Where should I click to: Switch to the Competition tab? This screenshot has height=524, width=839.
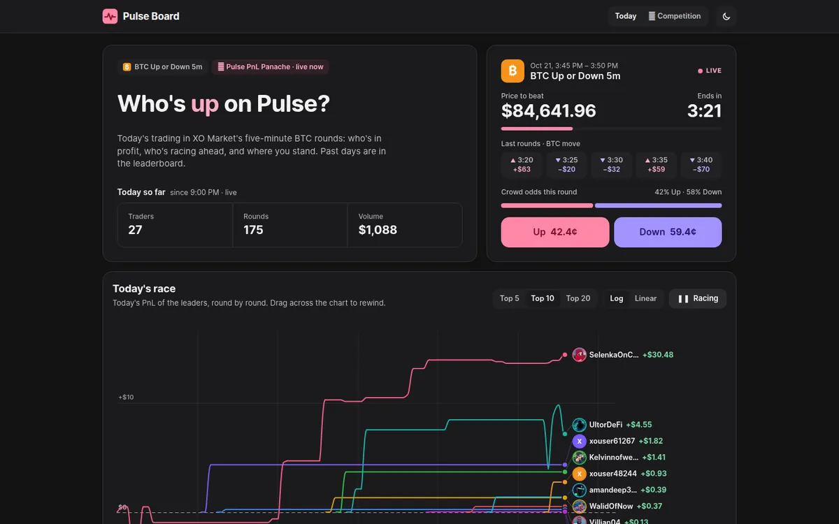[675, 16]
